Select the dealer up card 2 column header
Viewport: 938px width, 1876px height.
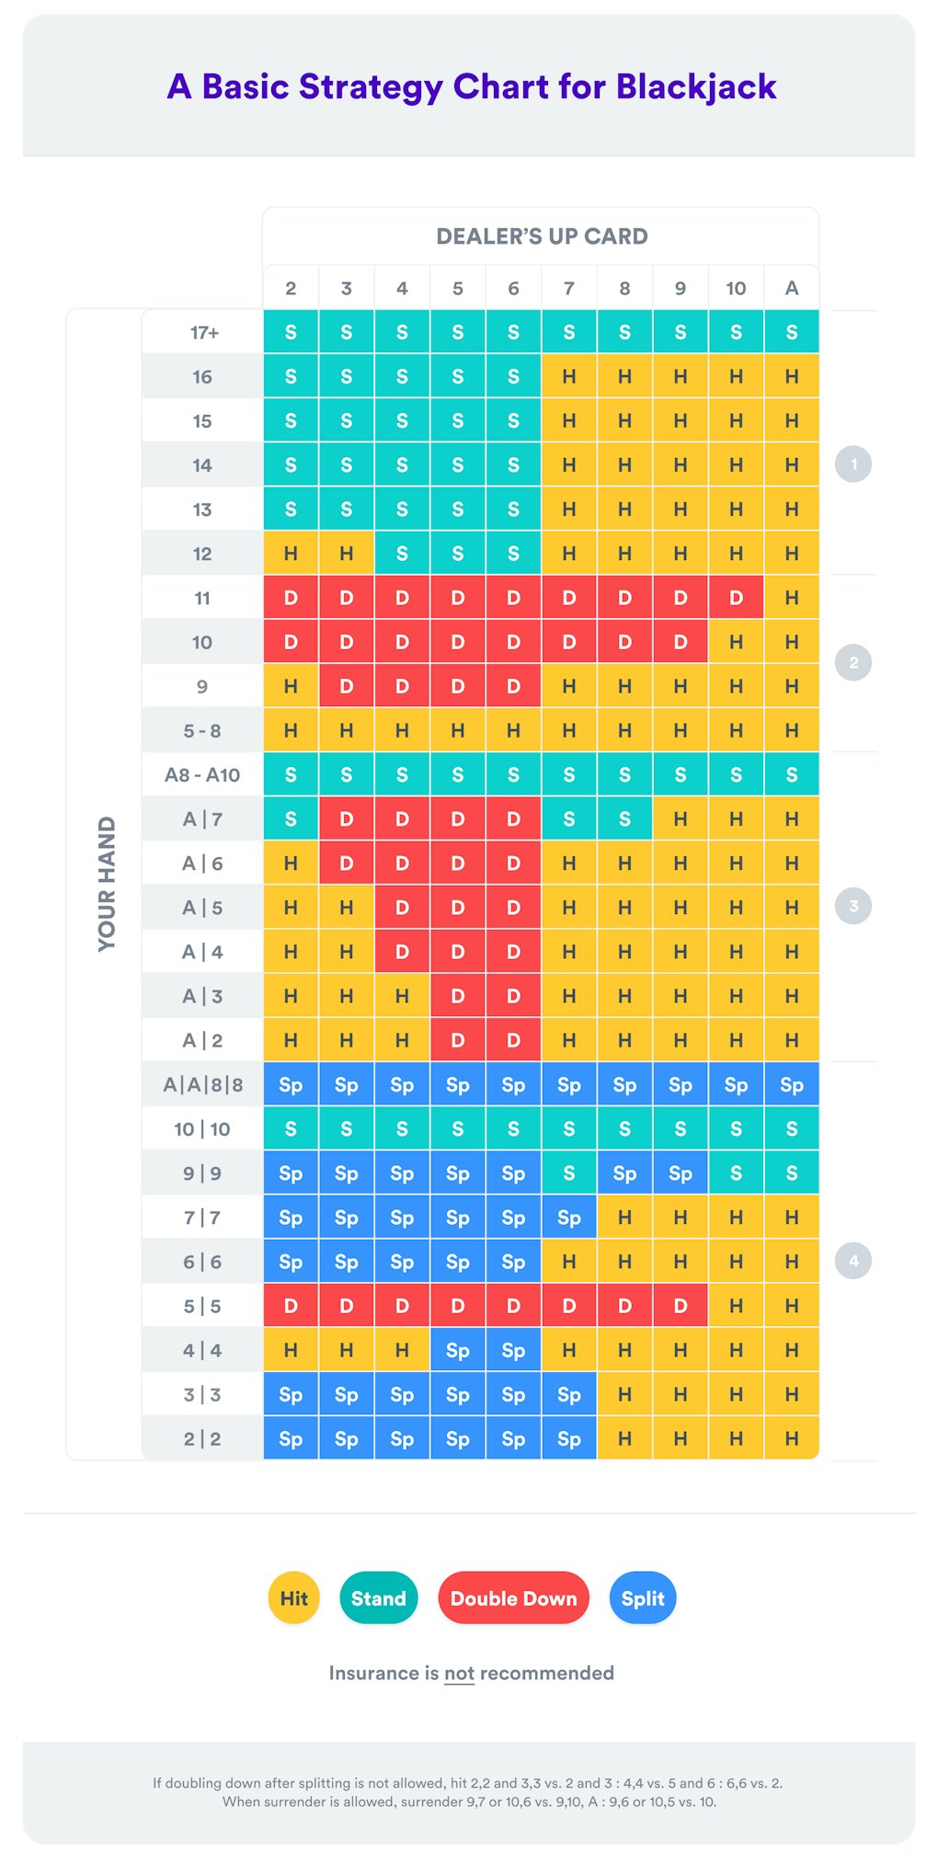(291, 289)
